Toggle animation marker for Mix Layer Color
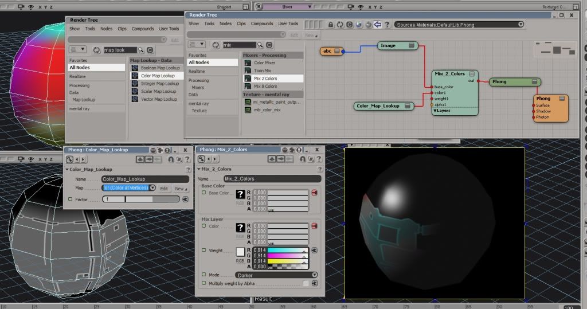Screen dimensions: 587x309 pyautogui.click(x=204, y=226)
